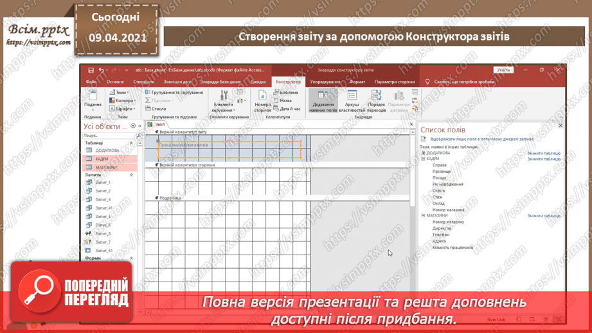This screenshot has width=592, height=333.
Task: Click Змінити таблицю link for КАДРИ
Action: pos(544,159)
